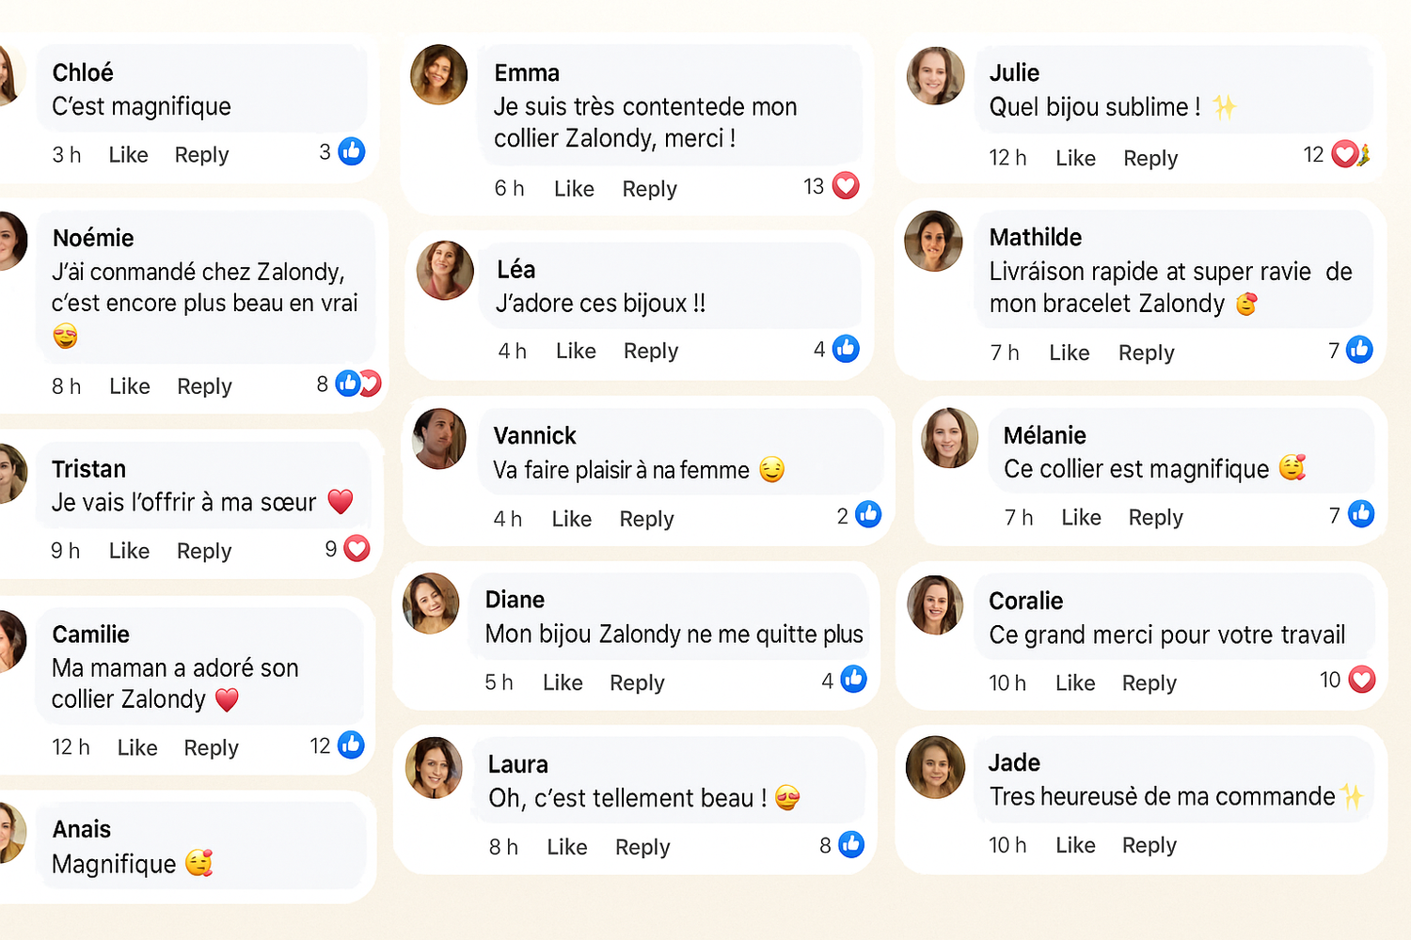The height and width of the screenshot is (940, 1411).
Task: Open Coralie's profile picture
Action: click(935, 604)
